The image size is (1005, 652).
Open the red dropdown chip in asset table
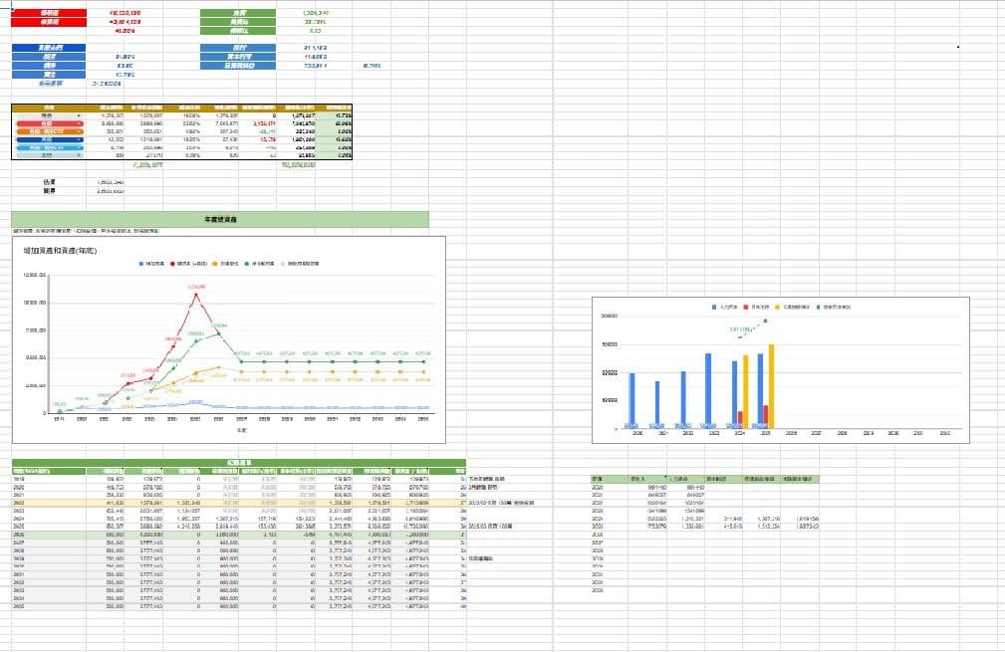pos(50,123)
